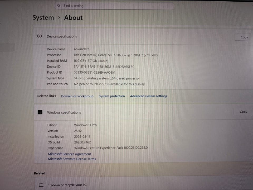The width and height of the screenshot is (253, 190).
Task: Select the processor value i7-1160G7 text
Action: (115, 55)
